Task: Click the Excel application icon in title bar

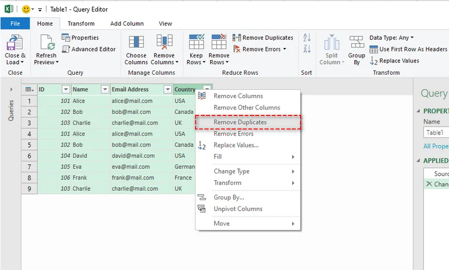Action: (x=8, y=9)
